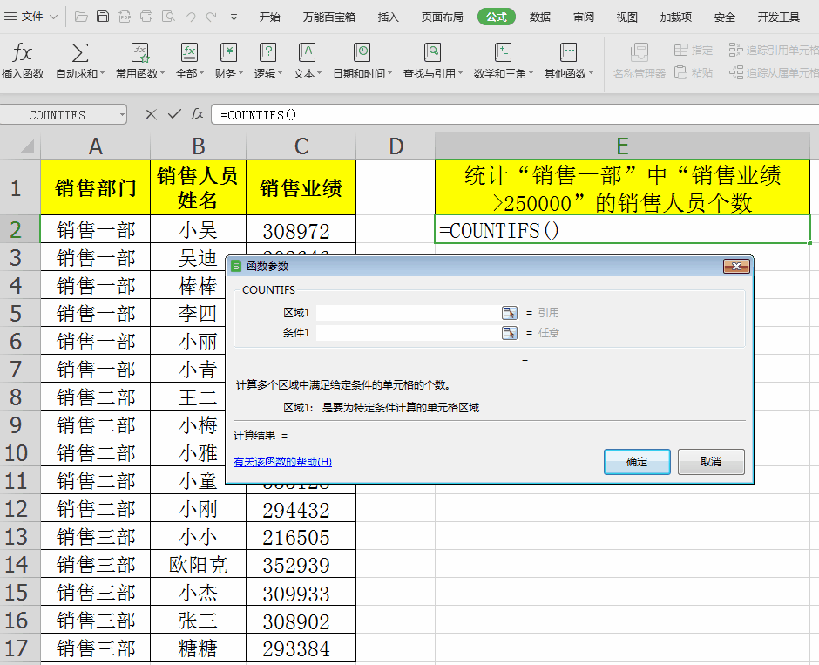
Task: Click the range selector icon for 条件1
Action: [x=510, y=333]
